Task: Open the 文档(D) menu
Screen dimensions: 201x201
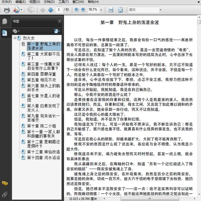Action: click(49, 2)
